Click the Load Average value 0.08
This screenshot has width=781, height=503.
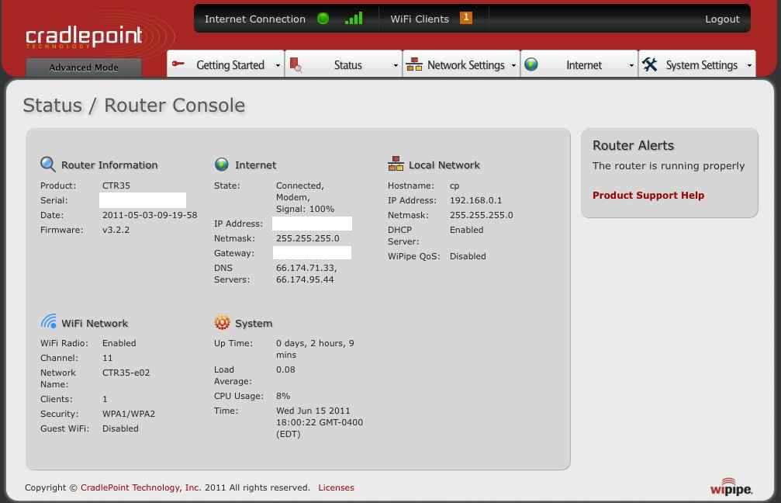coord(285,369)
